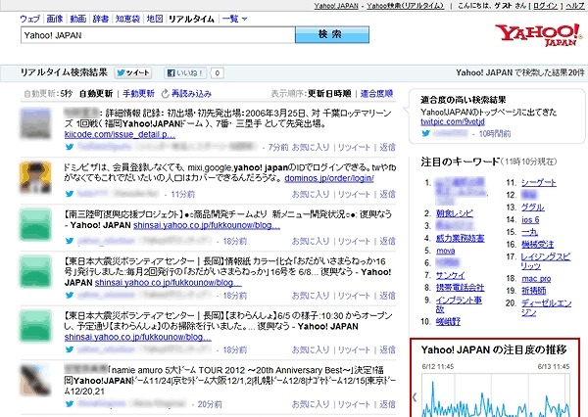This screenshot has height=417, width=588.
Task: Open the Yahoo! JAPAN link in top bar
Action: pos(336,6)
